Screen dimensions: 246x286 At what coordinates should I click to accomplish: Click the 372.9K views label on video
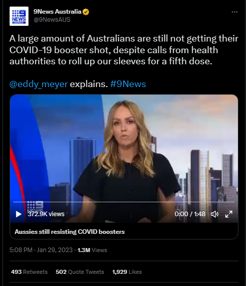(x=46, y=214)
